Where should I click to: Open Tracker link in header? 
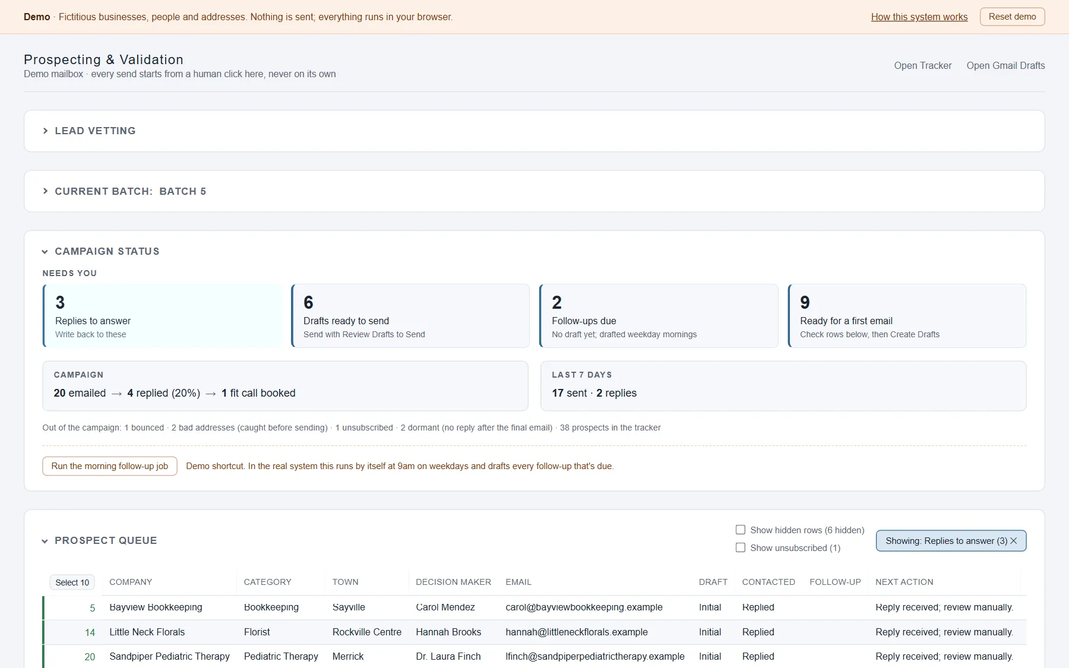coord(923,65)
